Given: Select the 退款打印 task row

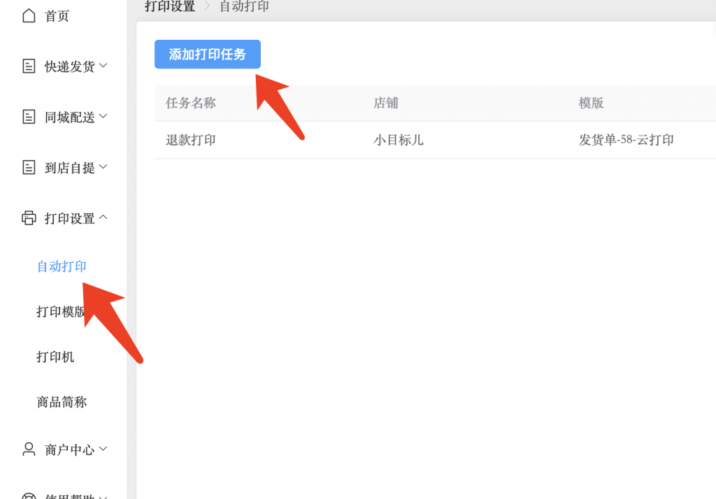Looking at the screenshot, I should point(191,140).
